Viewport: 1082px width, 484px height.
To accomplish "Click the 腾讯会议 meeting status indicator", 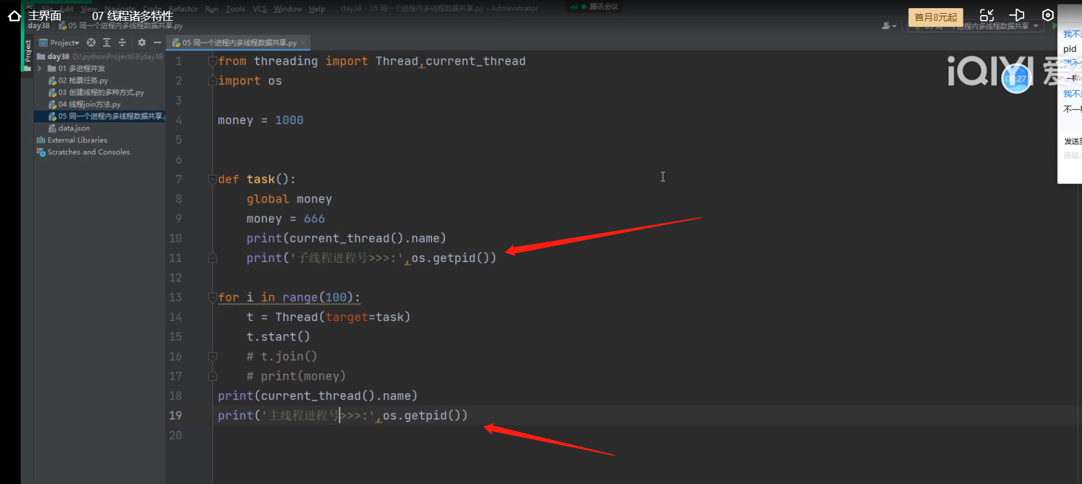I will (x=595, y=7).
